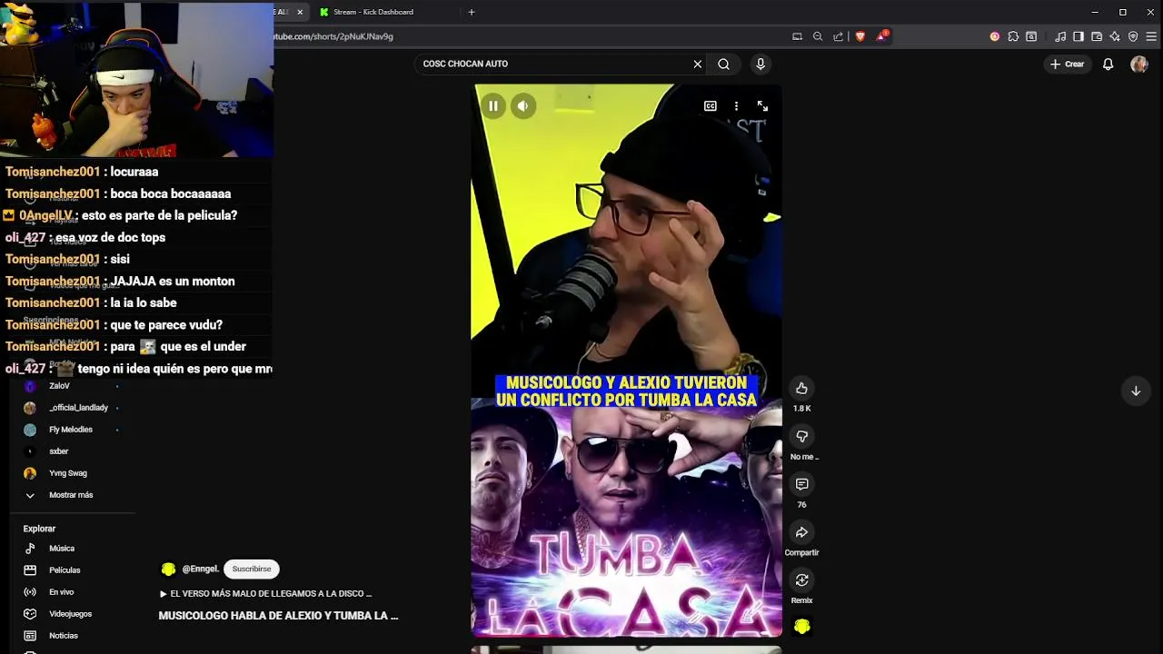Click the share page icon in address bar
1163x654 pixels.
(x=838, y=36)
